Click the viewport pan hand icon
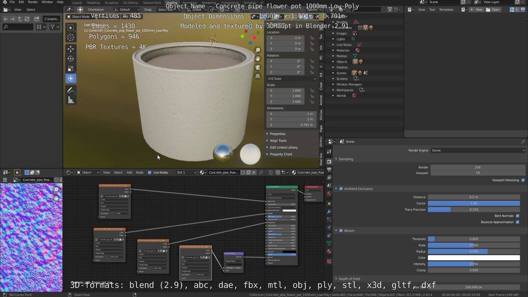Viewport: 528px width, 297px height. click(258, 59)
